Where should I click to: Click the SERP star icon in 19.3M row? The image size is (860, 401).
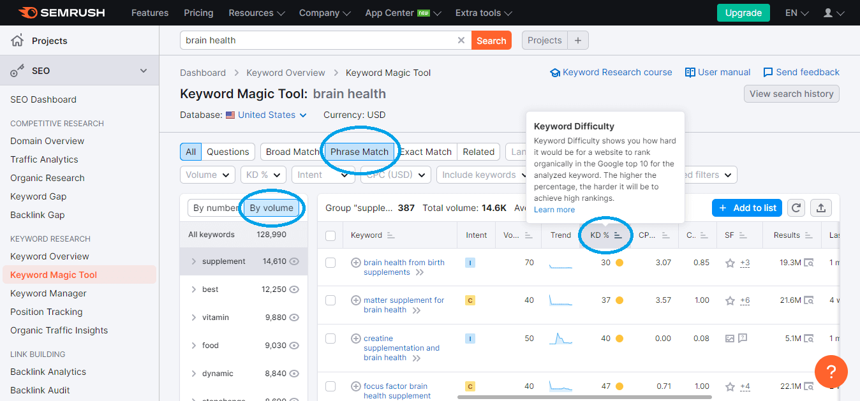pos(730,263)
